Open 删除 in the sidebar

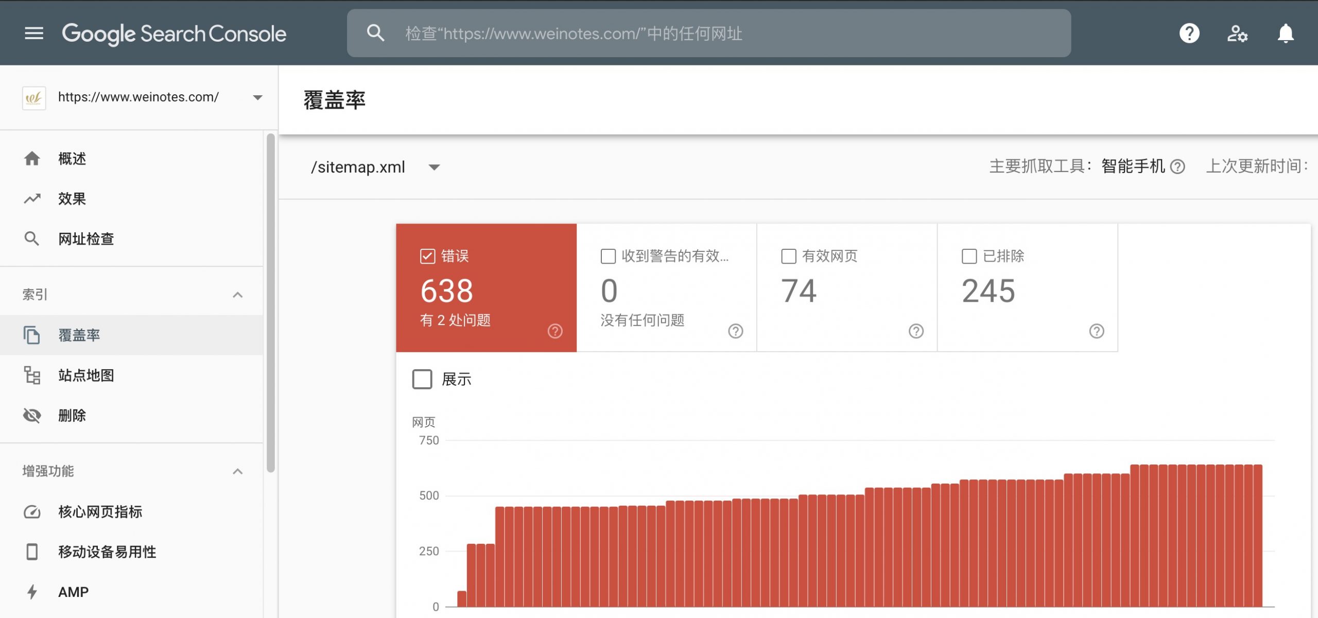pyautogui.click(x=132, y=416)
